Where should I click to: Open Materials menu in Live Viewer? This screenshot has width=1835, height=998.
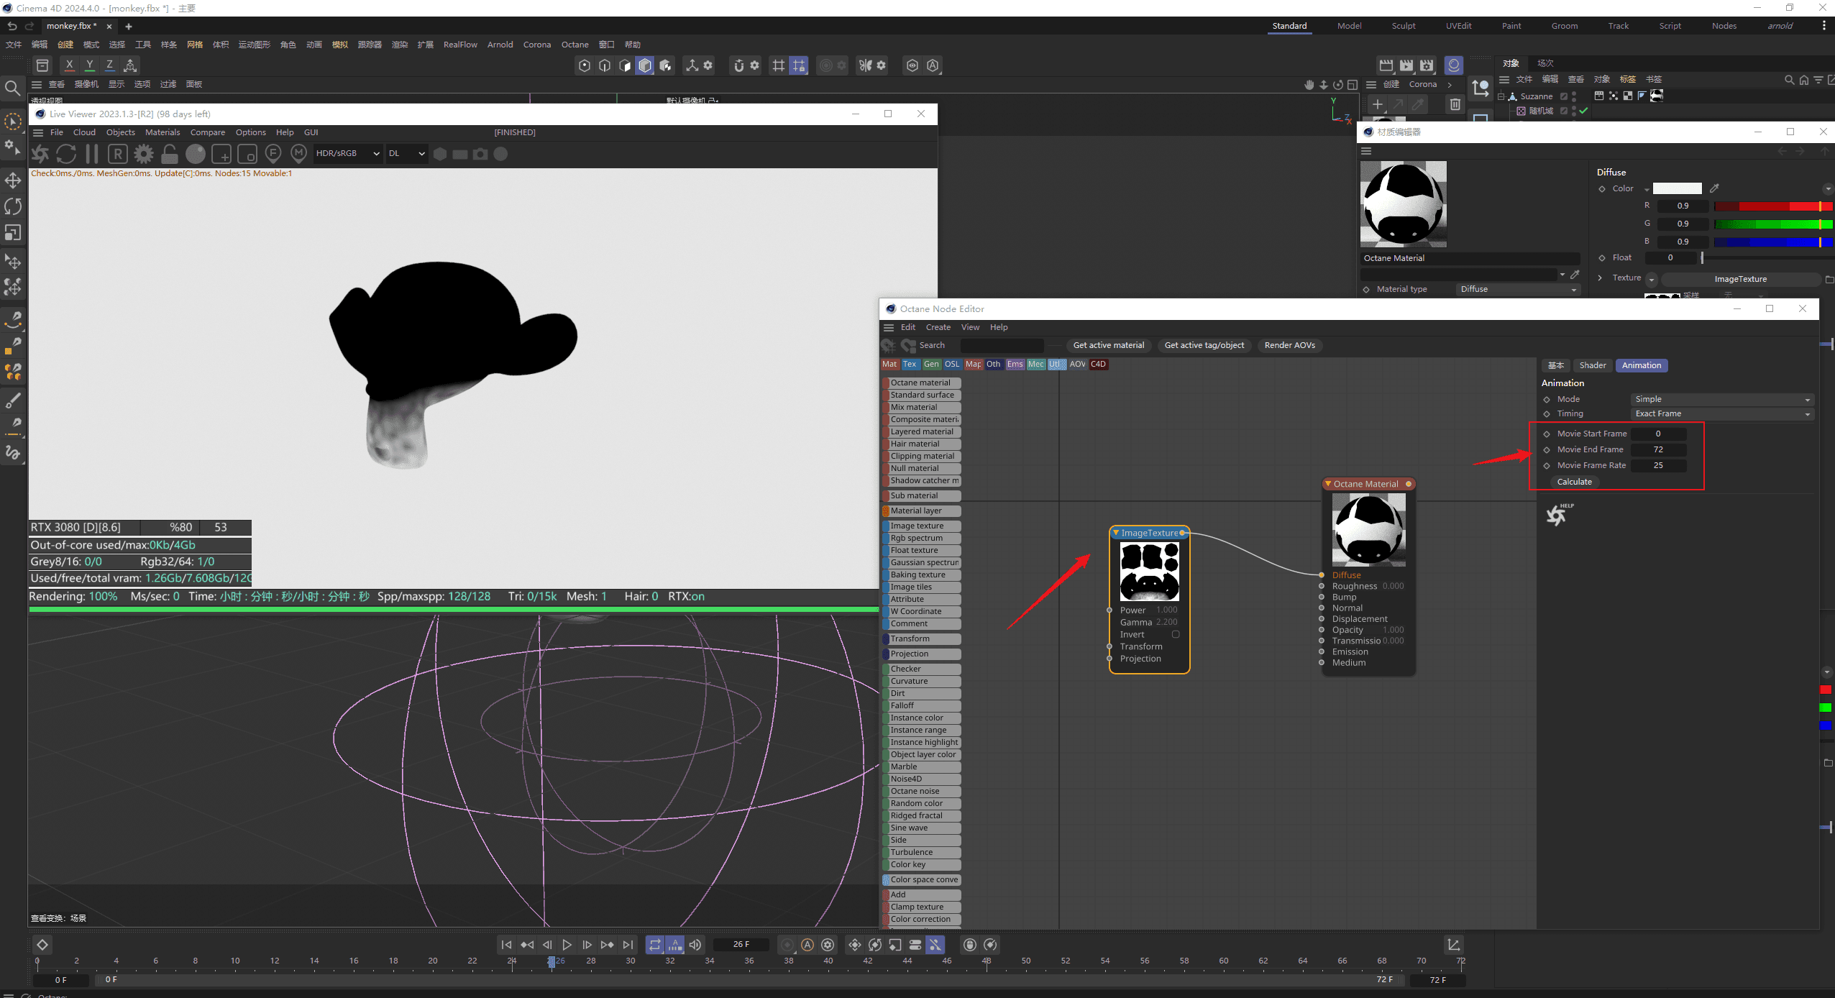[x=163, y=132]
